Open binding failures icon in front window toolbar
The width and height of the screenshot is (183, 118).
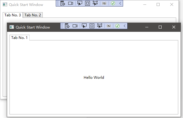(109, 26)
